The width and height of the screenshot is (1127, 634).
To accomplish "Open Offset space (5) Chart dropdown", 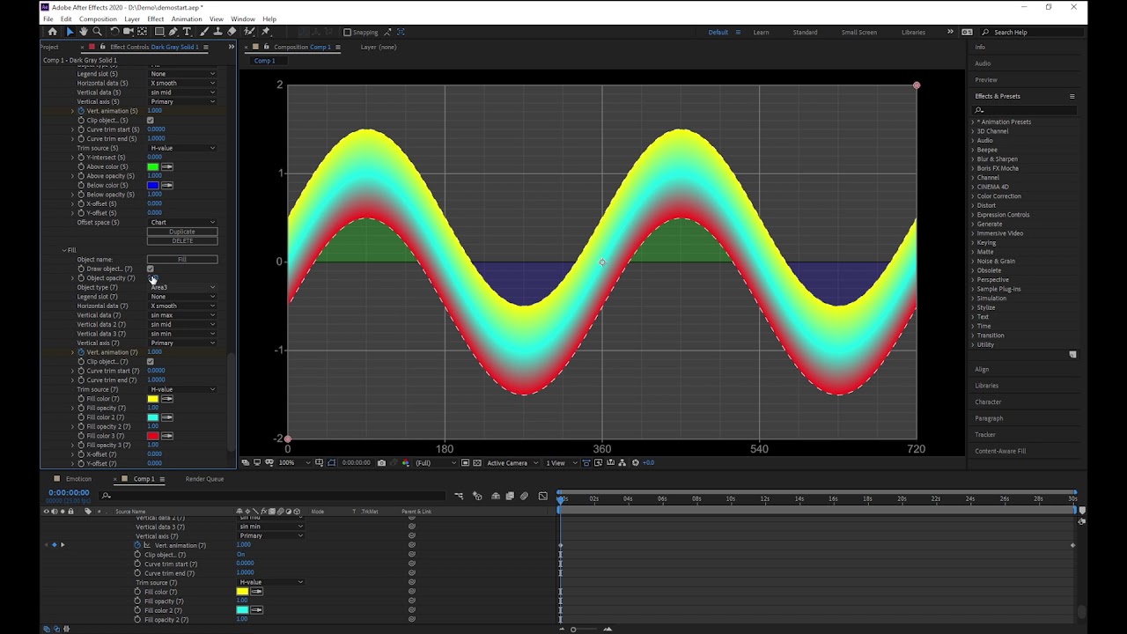I will tap(182, 222).
